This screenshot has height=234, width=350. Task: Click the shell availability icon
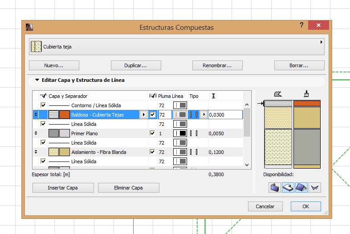click(x=315, y=188)
